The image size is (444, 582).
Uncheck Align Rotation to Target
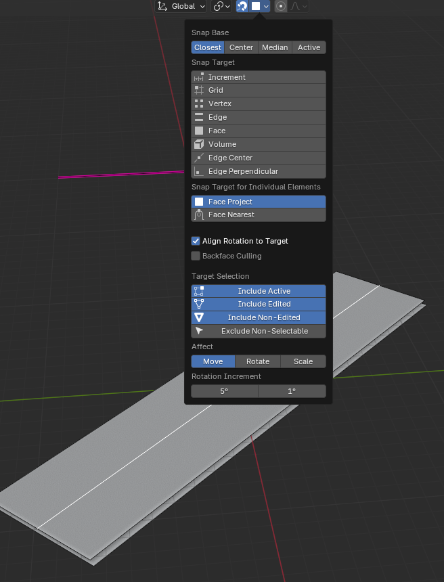(196, 241)
